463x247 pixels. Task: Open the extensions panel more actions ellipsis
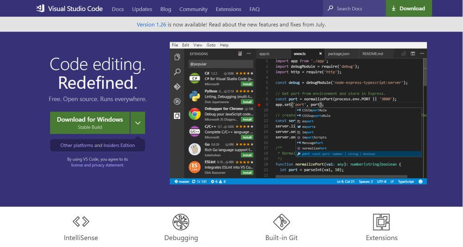point(249,53)
